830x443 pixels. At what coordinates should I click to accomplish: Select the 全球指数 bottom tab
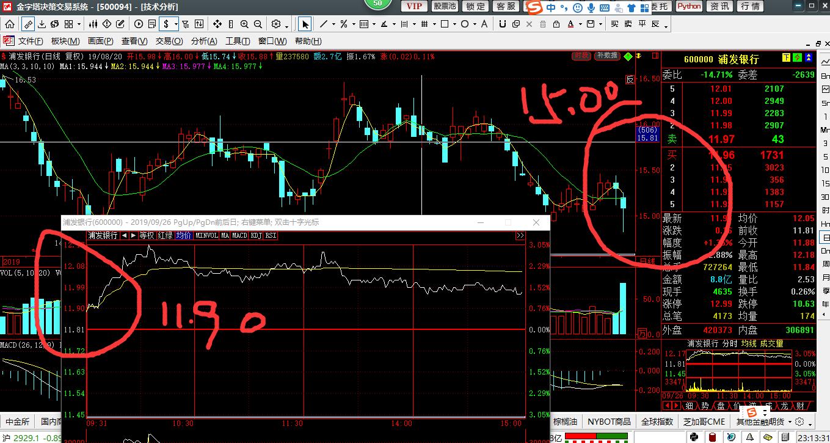click(x=657, y=422)
